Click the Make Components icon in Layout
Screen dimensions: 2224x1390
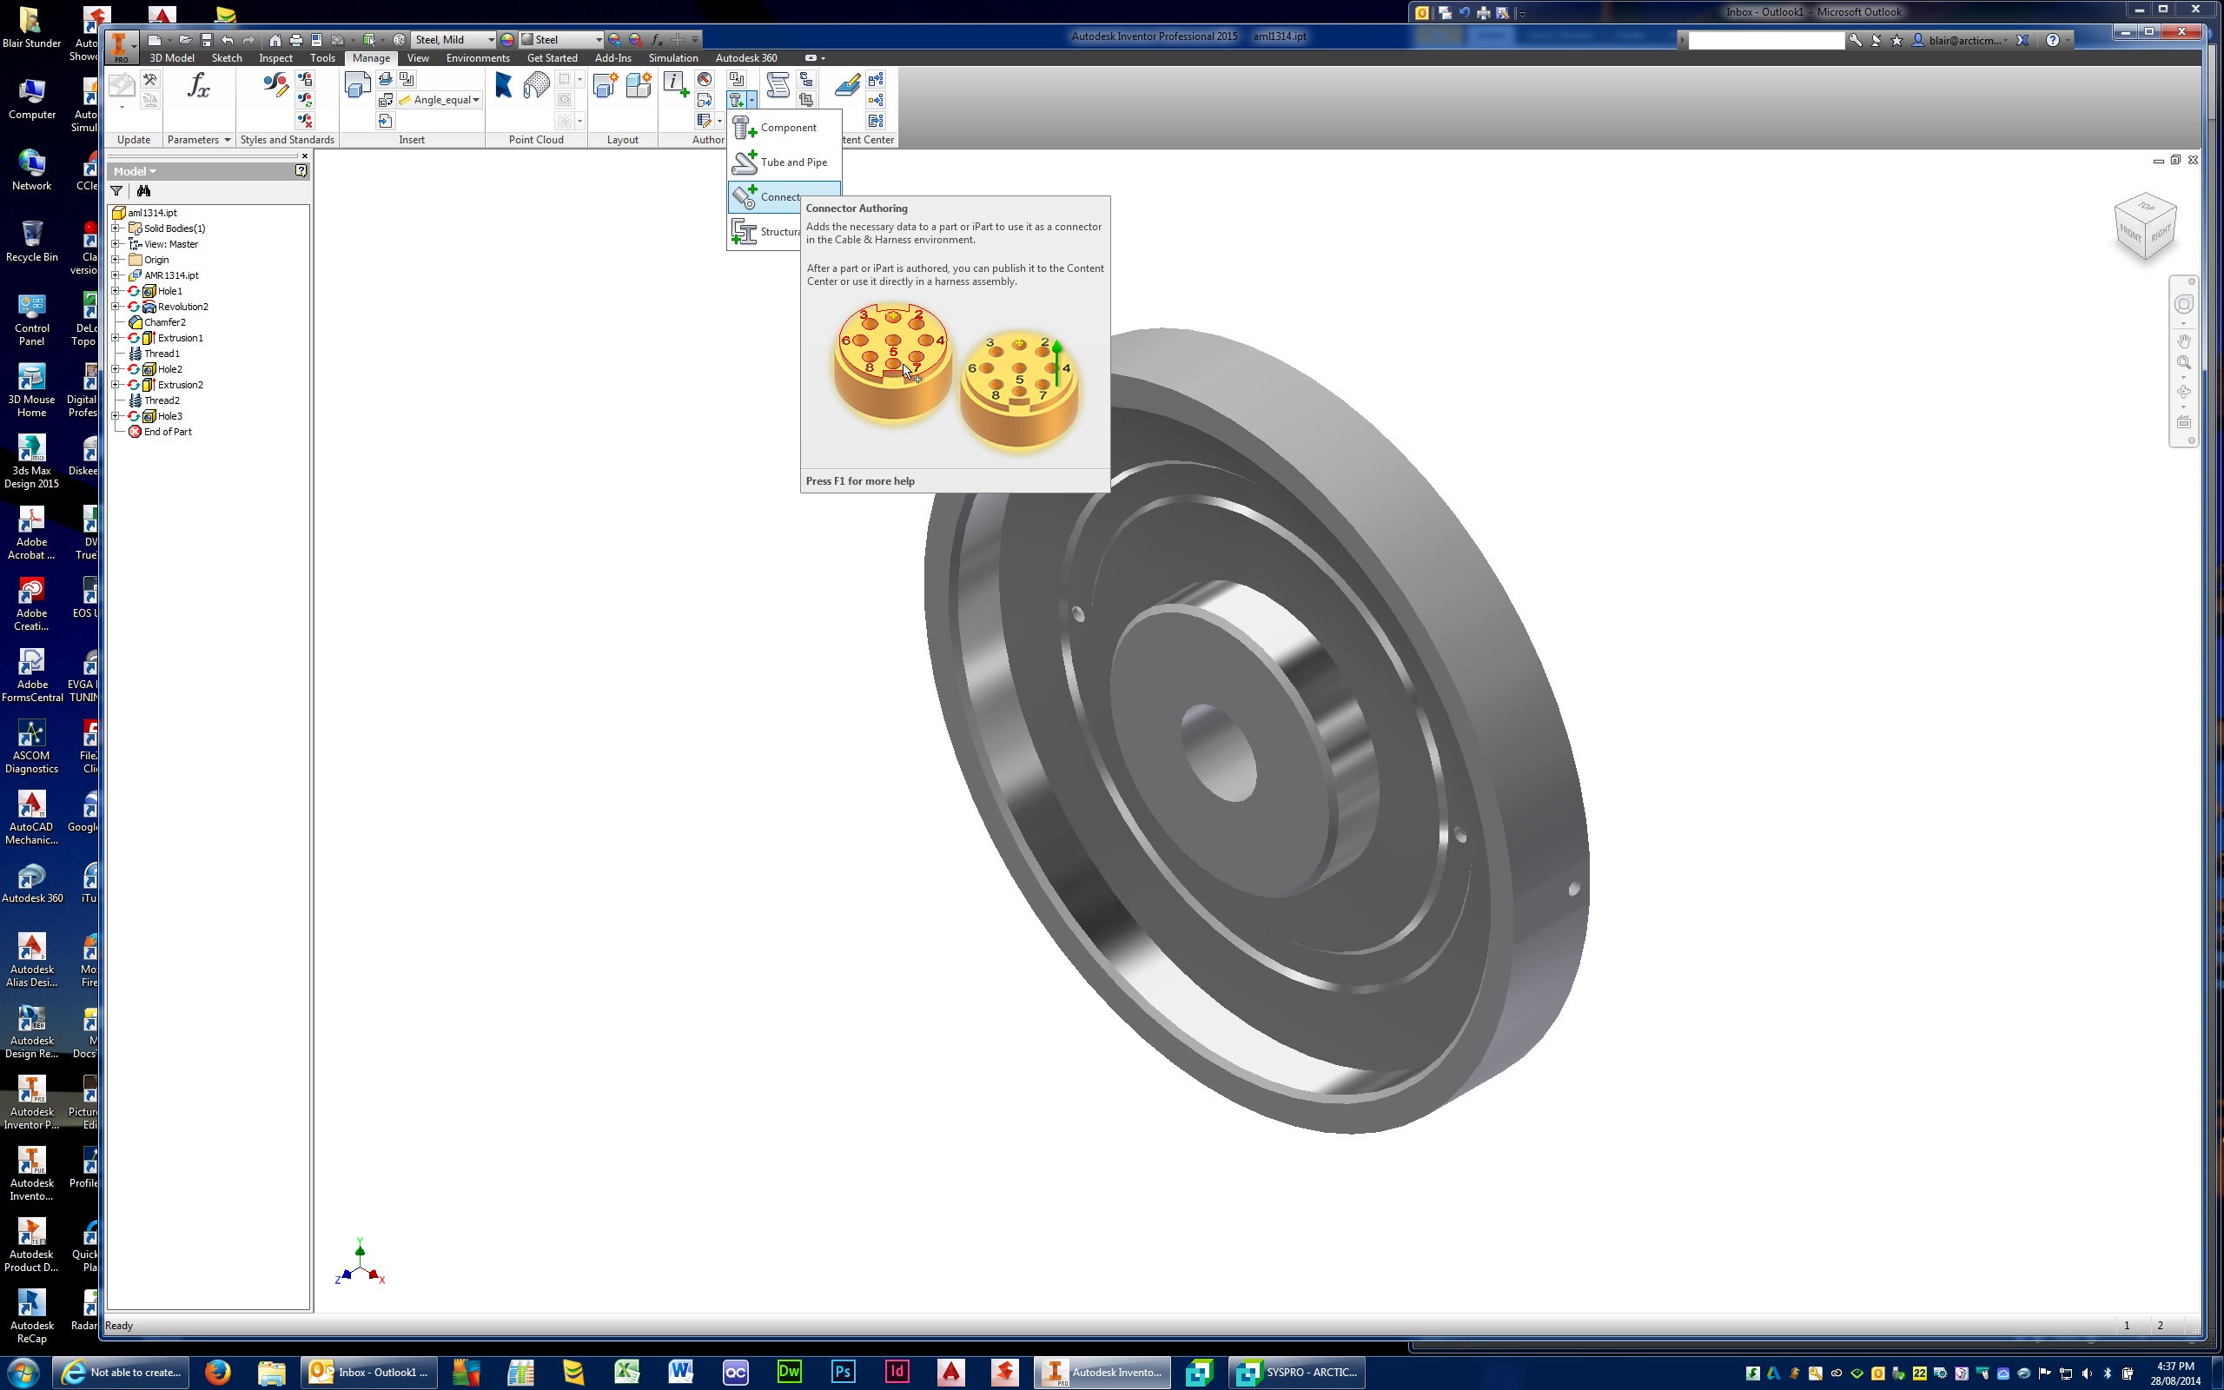click(x=638, y=85)
